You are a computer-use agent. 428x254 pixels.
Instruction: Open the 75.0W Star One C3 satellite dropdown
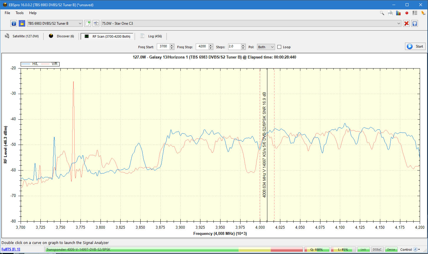pos(251,24)
